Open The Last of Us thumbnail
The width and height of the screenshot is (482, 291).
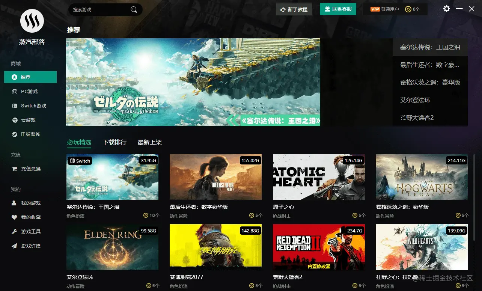(215, 177)
